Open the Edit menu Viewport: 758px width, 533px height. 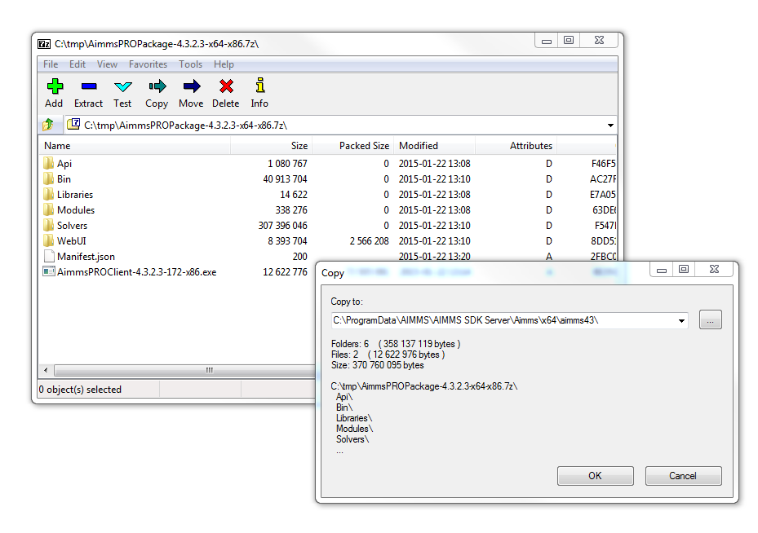click(x=78, y=64)
